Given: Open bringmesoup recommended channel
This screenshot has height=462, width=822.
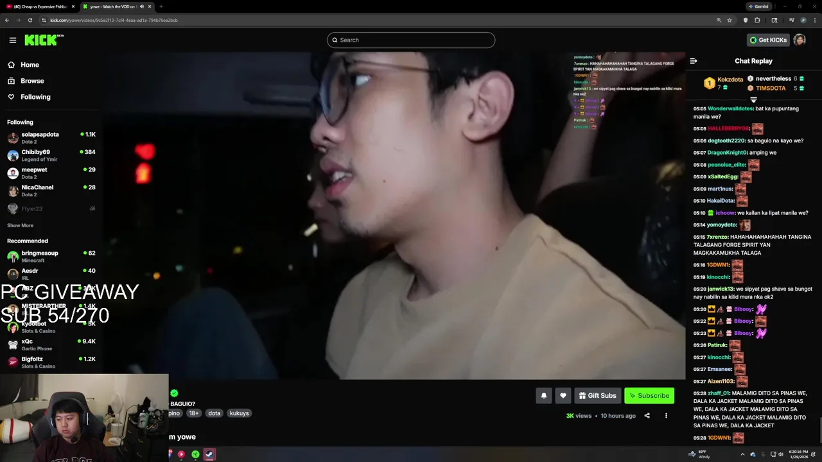Looking at the screenshot, I should [x=51, y=256].
